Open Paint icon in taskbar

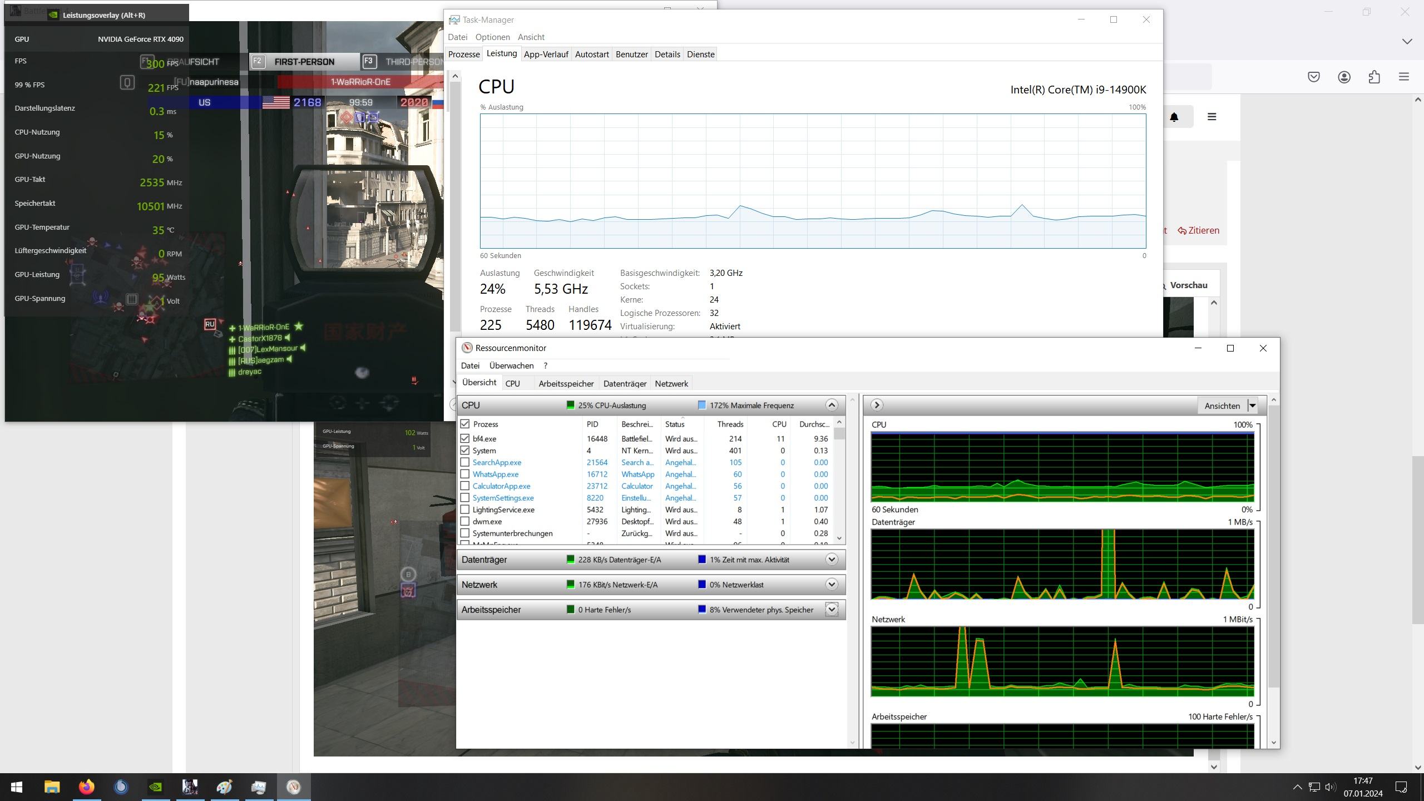coord(224,787)
